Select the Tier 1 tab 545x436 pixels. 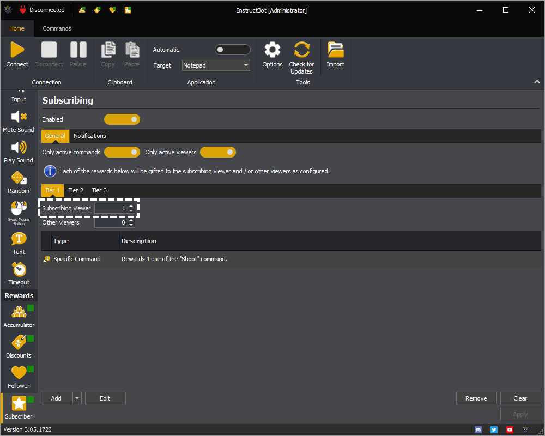pos(52,191)
